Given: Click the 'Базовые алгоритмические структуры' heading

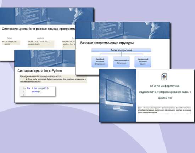Looking at the screenshot, I should click(x=107, y=43).
